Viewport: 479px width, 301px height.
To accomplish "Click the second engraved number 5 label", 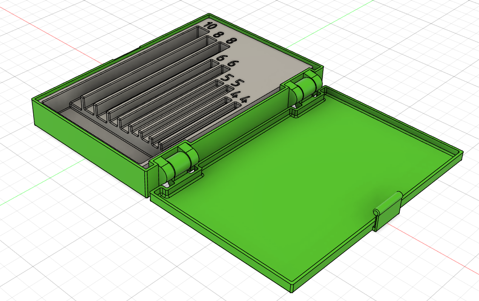I will pyautogui.click(x=237, y=82).
